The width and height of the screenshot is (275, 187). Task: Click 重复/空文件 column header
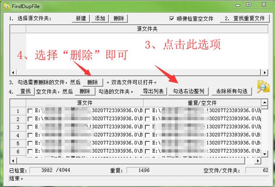(202, 103)
